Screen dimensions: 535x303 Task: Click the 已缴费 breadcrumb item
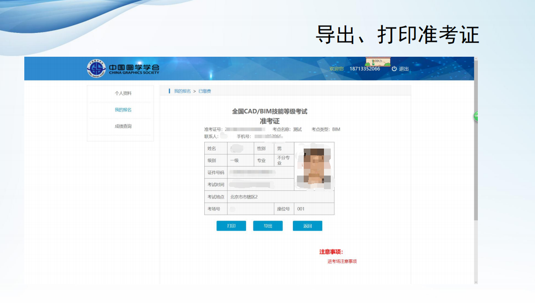pyautogui.click(x=205, y=91)
